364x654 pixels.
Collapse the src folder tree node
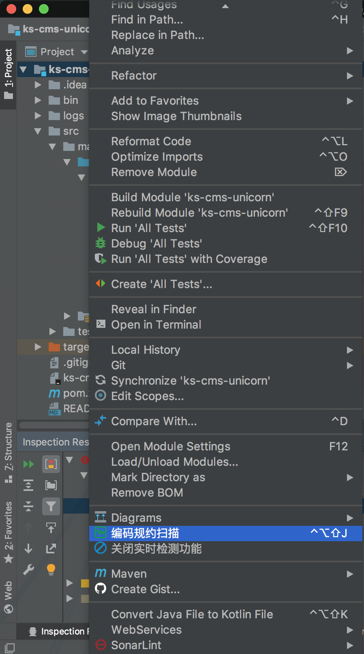click(38, 131)
